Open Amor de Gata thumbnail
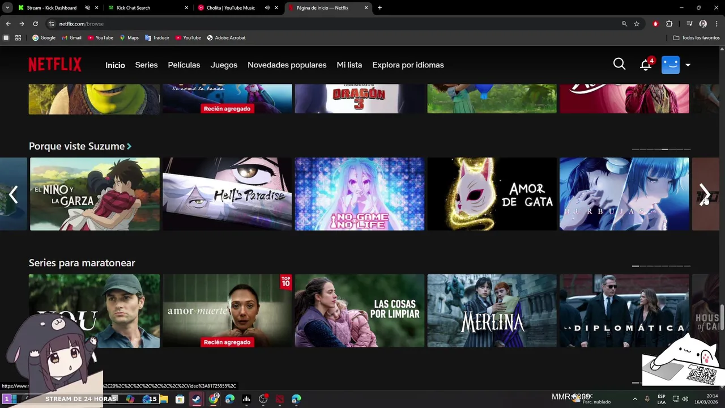Image resolution: width=725 pixels, height=408 pixels. 492,194
